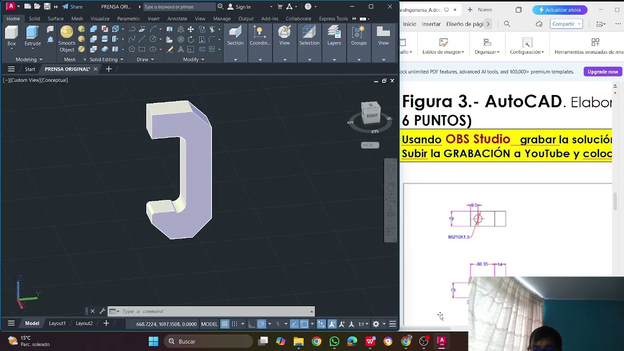The image size is (624, 351).
Task: Click the Save icon in quick access toolbar
Action: pyautogui.click(x=47, y=6)
